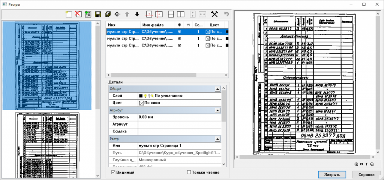
Task: Click the details panel scroll-down arrow
Action: 224,164
